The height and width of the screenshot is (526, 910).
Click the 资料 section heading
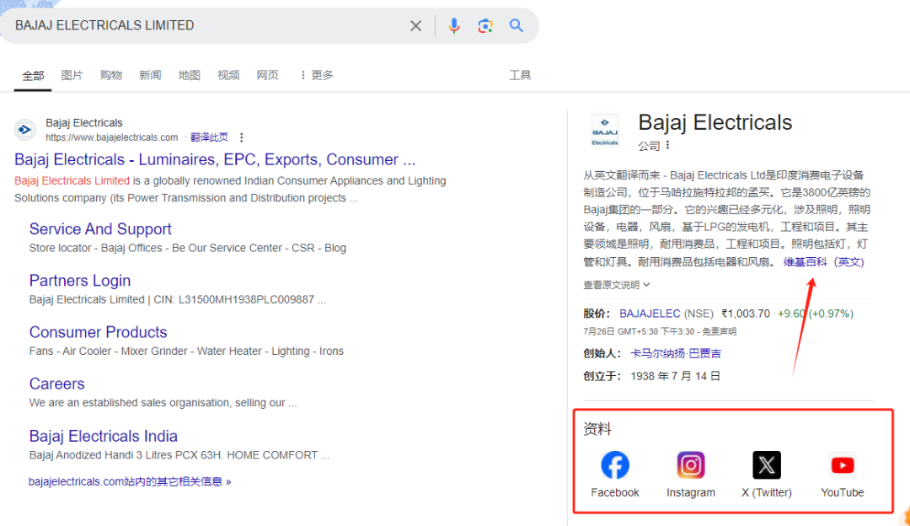(x=597, y=429)
